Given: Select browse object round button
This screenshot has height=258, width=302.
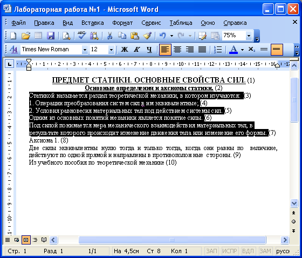Looking at the screenshot, I should tap(294, 221).
